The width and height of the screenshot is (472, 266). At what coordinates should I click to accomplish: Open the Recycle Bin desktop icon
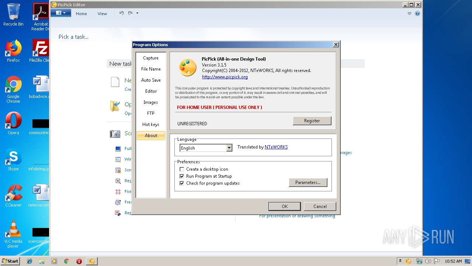coord(13,15)
